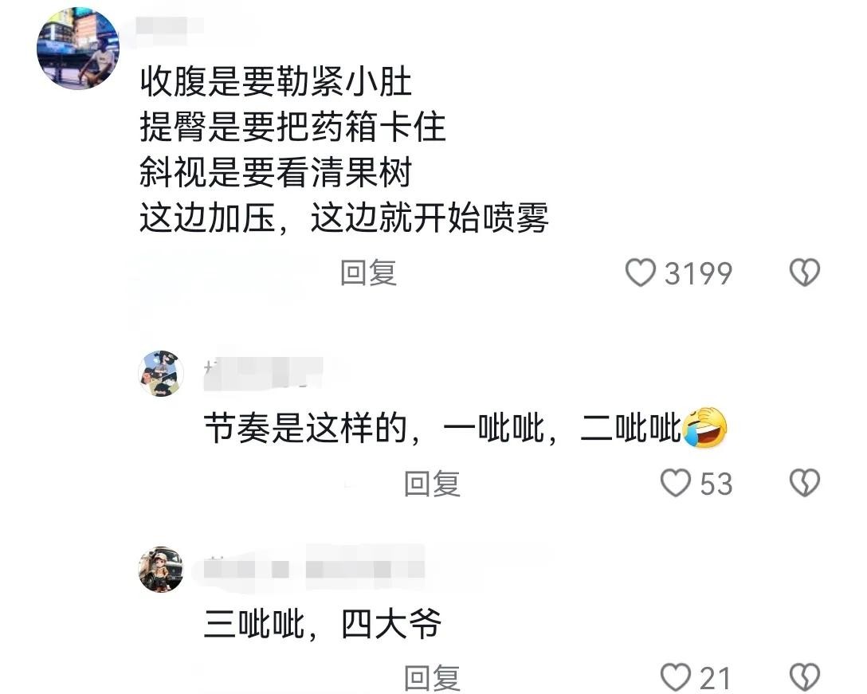
Task: Select the top comment text 收腹是要勒紧小肚
Action: [276, 82]
